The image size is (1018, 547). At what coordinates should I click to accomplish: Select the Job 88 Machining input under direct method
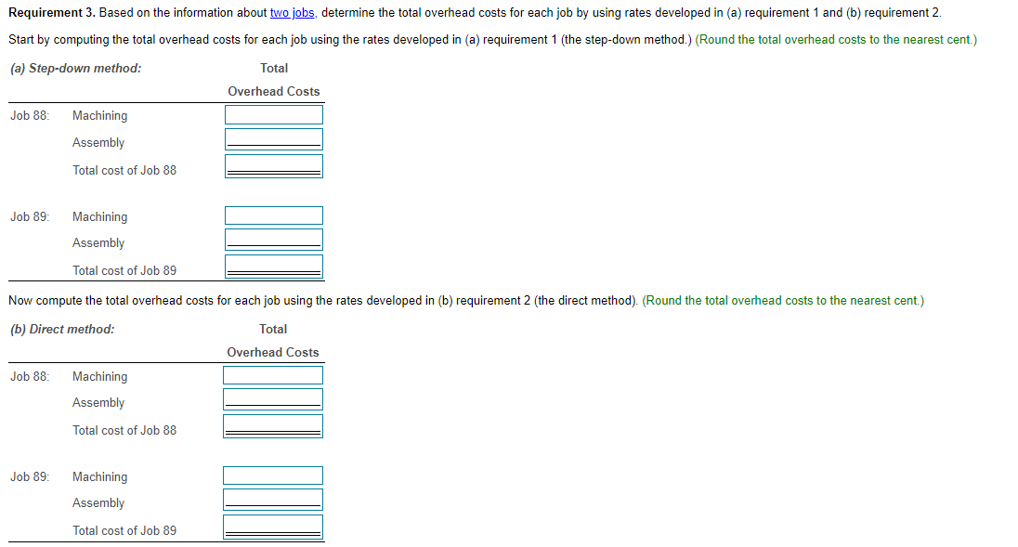pyautogui.click(x=272, y=375)
